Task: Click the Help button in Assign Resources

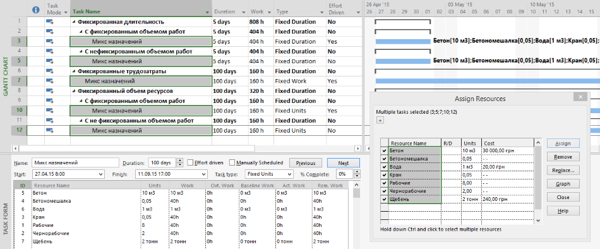Action: (563, 210)
